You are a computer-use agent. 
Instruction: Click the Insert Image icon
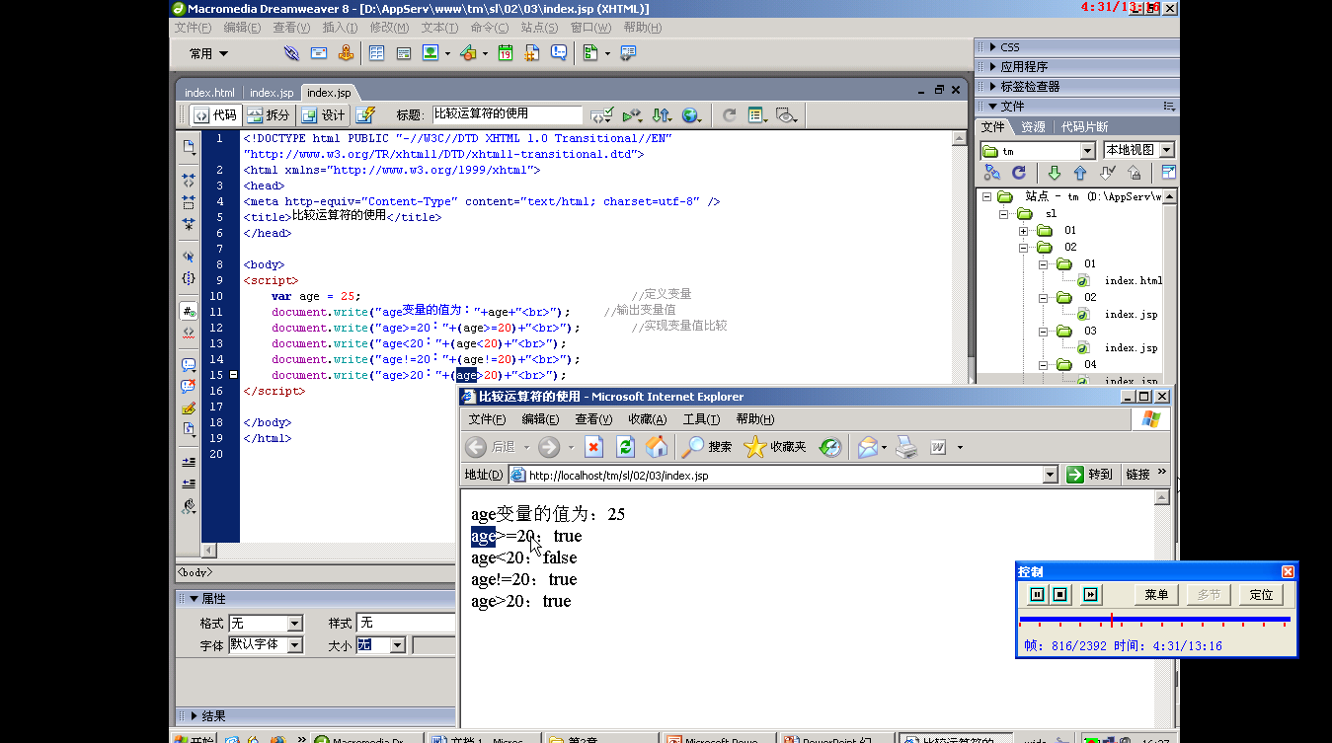[431, 53]
